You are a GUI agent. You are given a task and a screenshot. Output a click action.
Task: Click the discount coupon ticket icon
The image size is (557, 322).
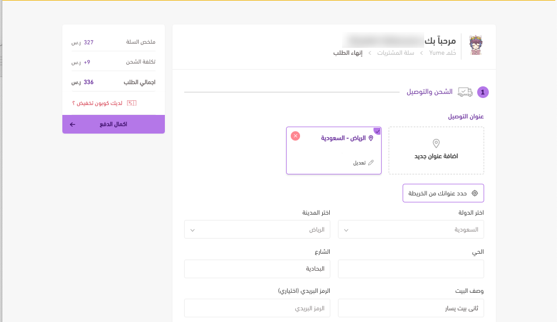pyautogui.click(x=131, y=103)
